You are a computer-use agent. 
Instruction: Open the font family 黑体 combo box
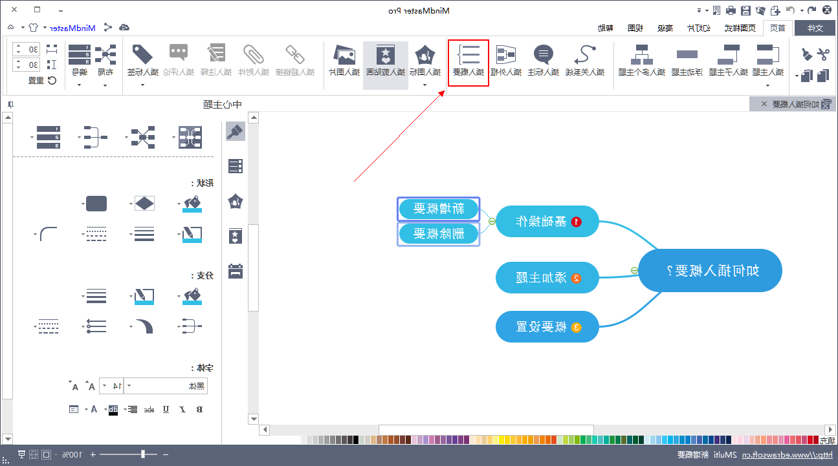(x=164, y=386)
